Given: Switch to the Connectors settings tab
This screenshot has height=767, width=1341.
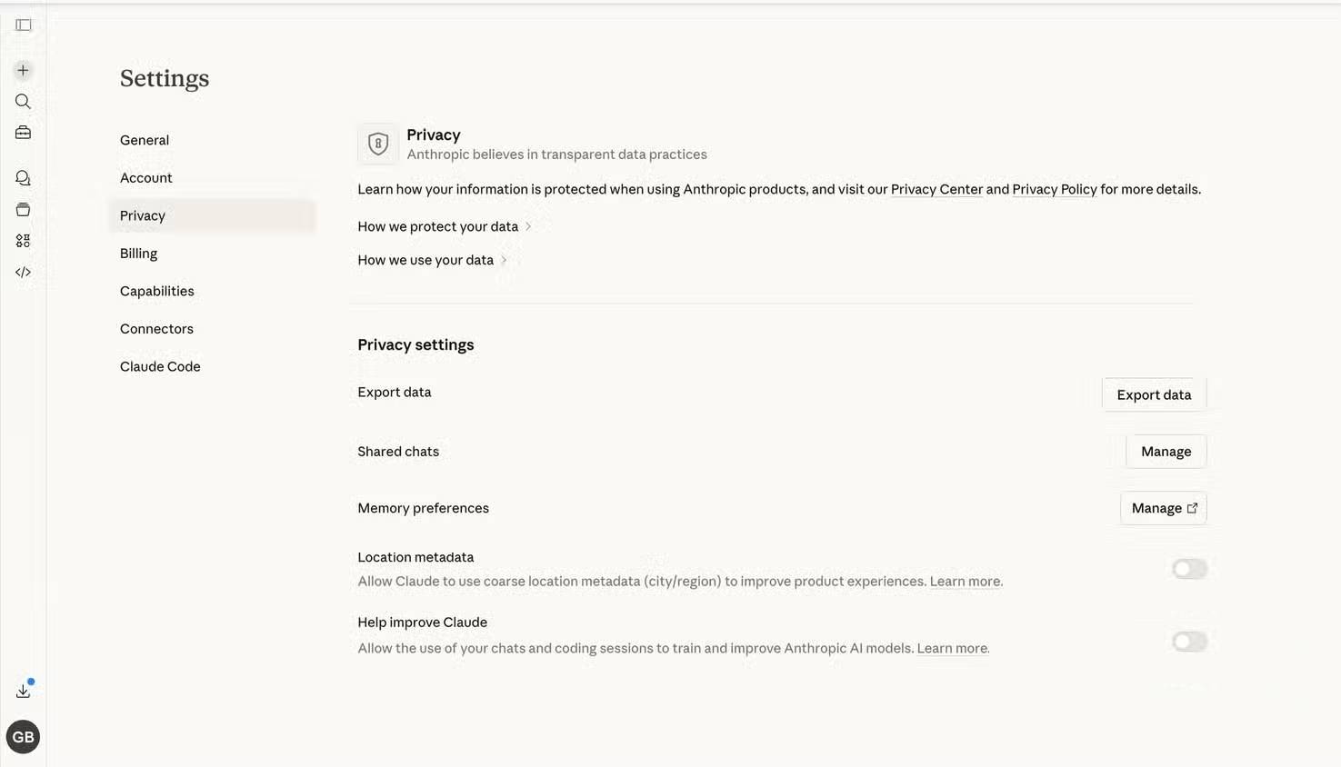Looking at the screenshot, I should pyautogui.click(x=156, y=329).
